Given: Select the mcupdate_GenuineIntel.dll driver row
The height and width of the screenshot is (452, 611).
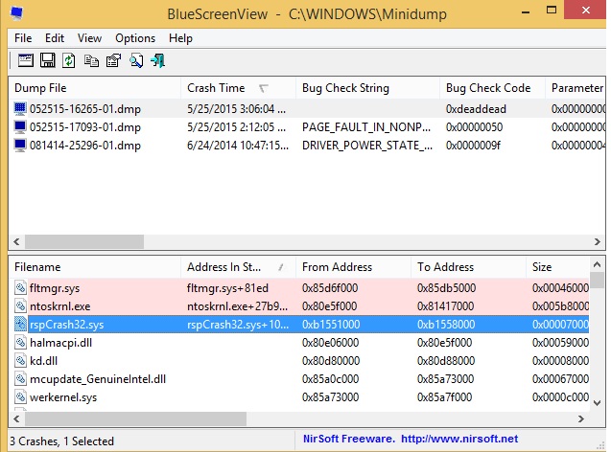Looking at the screenshot, I should (x=299, y=379).
